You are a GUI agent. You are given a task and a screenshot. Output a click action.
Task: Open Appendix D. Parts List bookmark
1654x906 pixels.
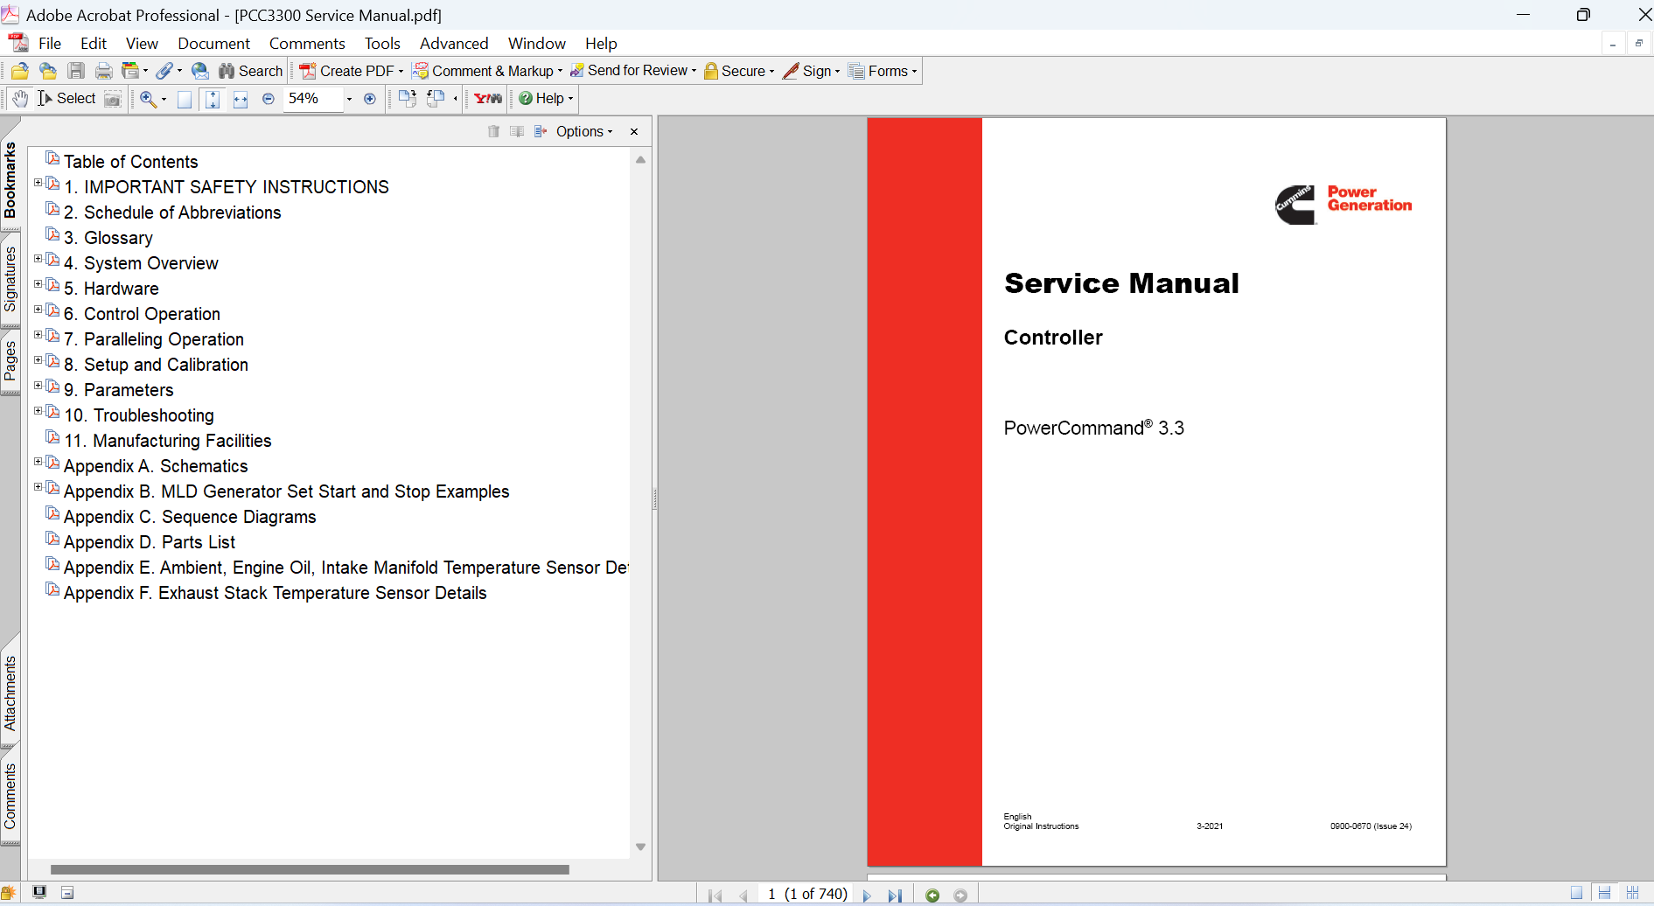point(150,542)
